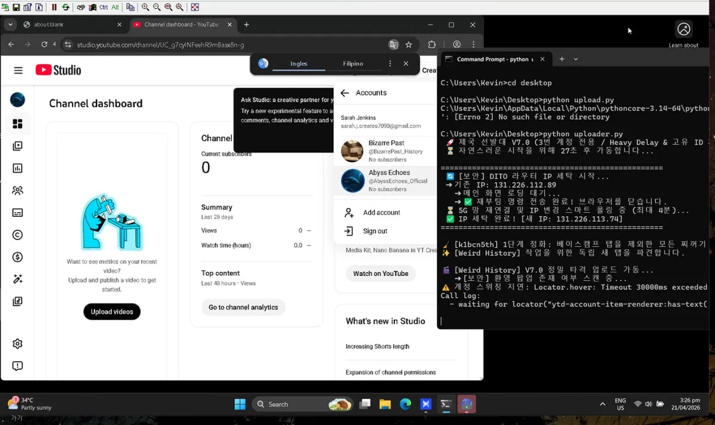Screen dimensions: 715x425
Task: Click the green refresh icon in viewer toolbar
Action: (65, 7)
